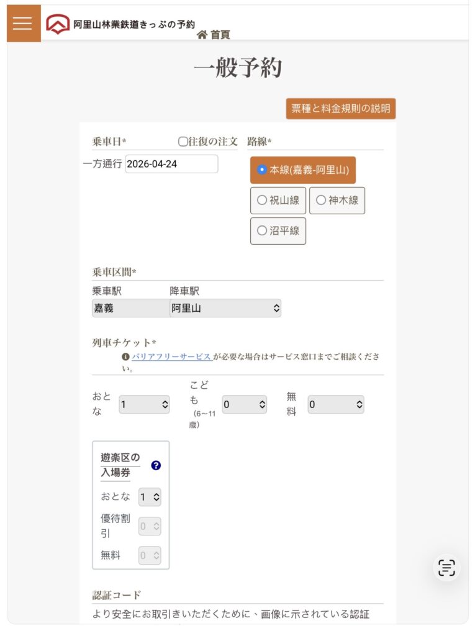Open the バリアフリーサービス link
Image resolution: width=475 pixels, height=636 pixels.
[x=171, y=357]
